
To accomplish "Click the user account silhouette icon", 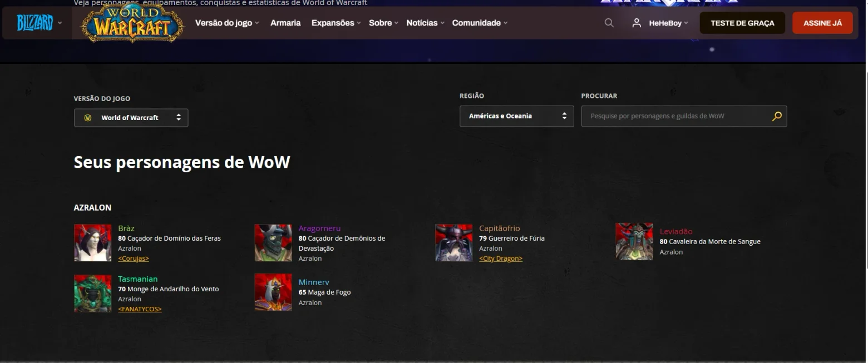I will (637, 23).
